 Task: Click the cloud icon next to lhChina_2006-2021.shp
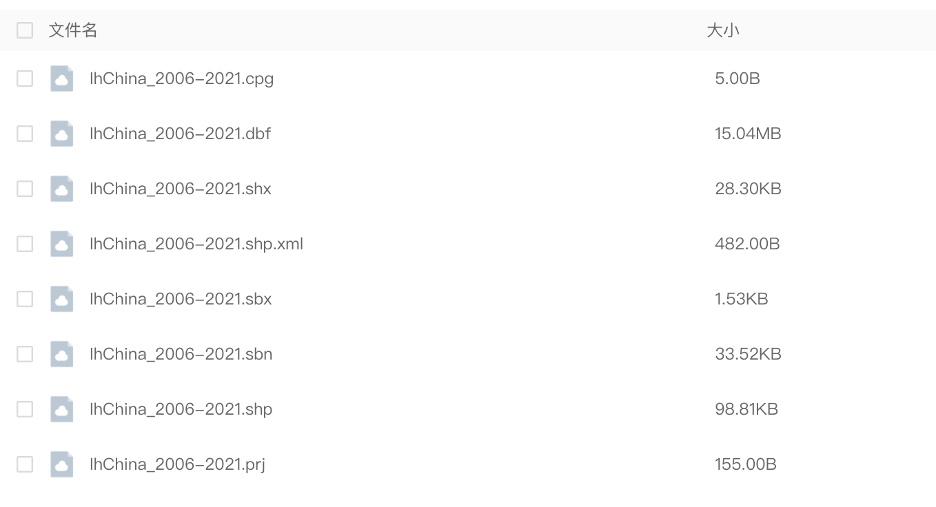tap(62, 409)
